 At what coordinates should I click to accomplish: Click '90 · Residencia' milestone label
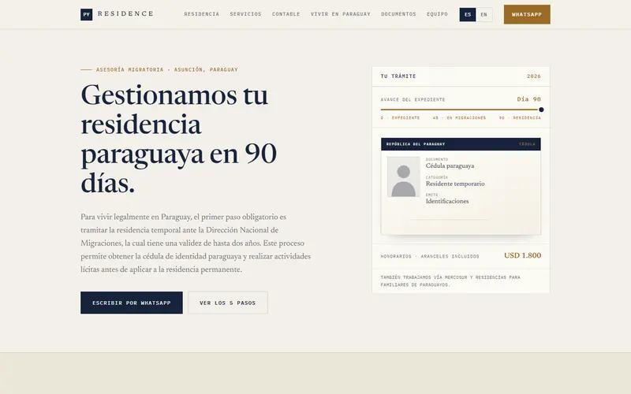520,117
